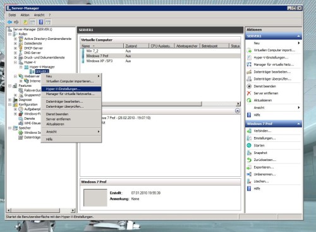Open the Ansicht menu in menu bar
Viewport: 316px width, 232px height.
tap(39, 15)
